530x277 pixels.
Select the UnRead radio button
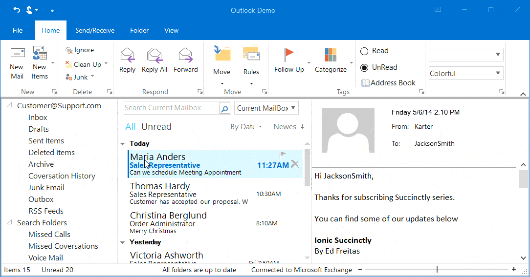[364, 67]
